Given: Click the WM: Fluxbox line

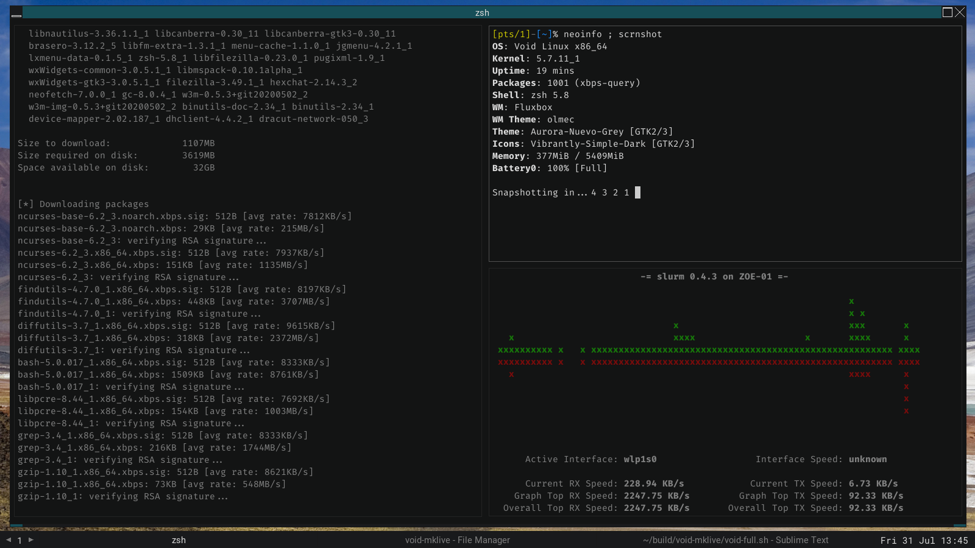Looking at the screenshot, I should coord(522,107).
